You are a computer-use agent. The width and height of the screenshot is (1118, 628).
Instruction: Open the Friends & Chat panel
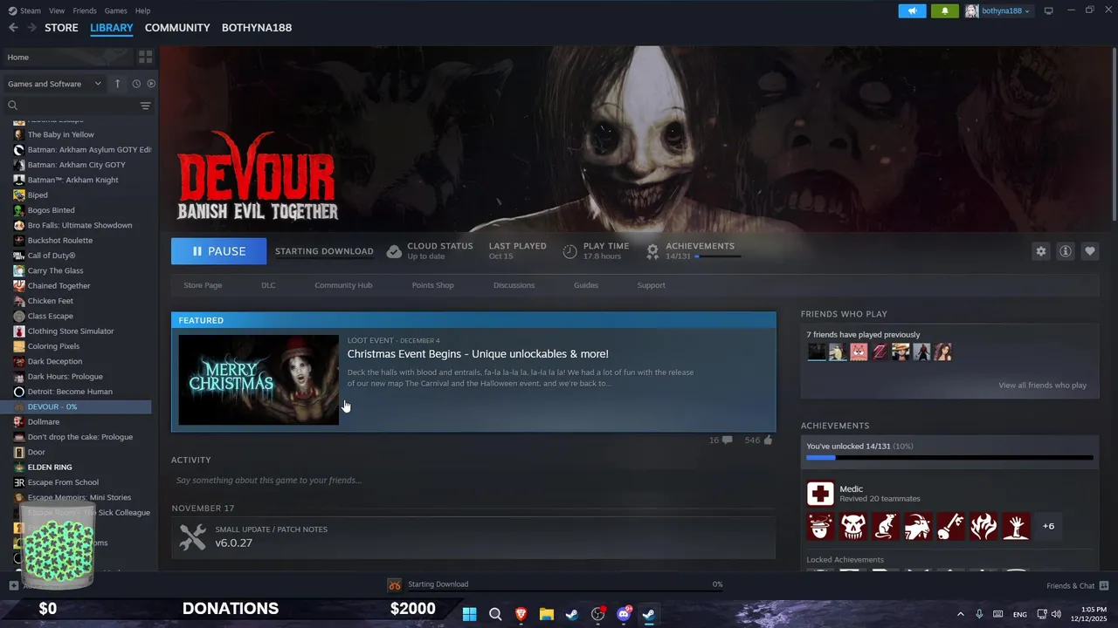point(1078,586)
